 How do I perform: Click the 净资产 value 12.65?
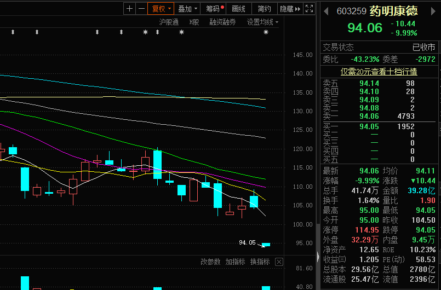pyautogui.click(x=369, y=250)
